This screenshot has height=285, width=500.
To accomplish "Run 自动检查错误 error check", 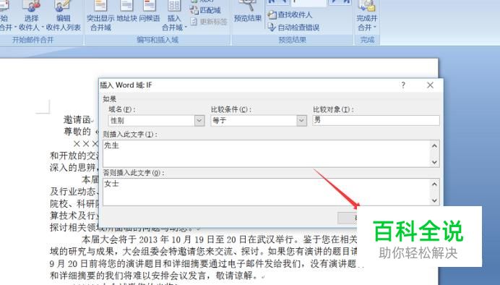I will coord(293,27).
